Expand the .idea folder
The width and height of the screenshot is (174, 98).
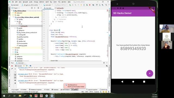point(13,15)
